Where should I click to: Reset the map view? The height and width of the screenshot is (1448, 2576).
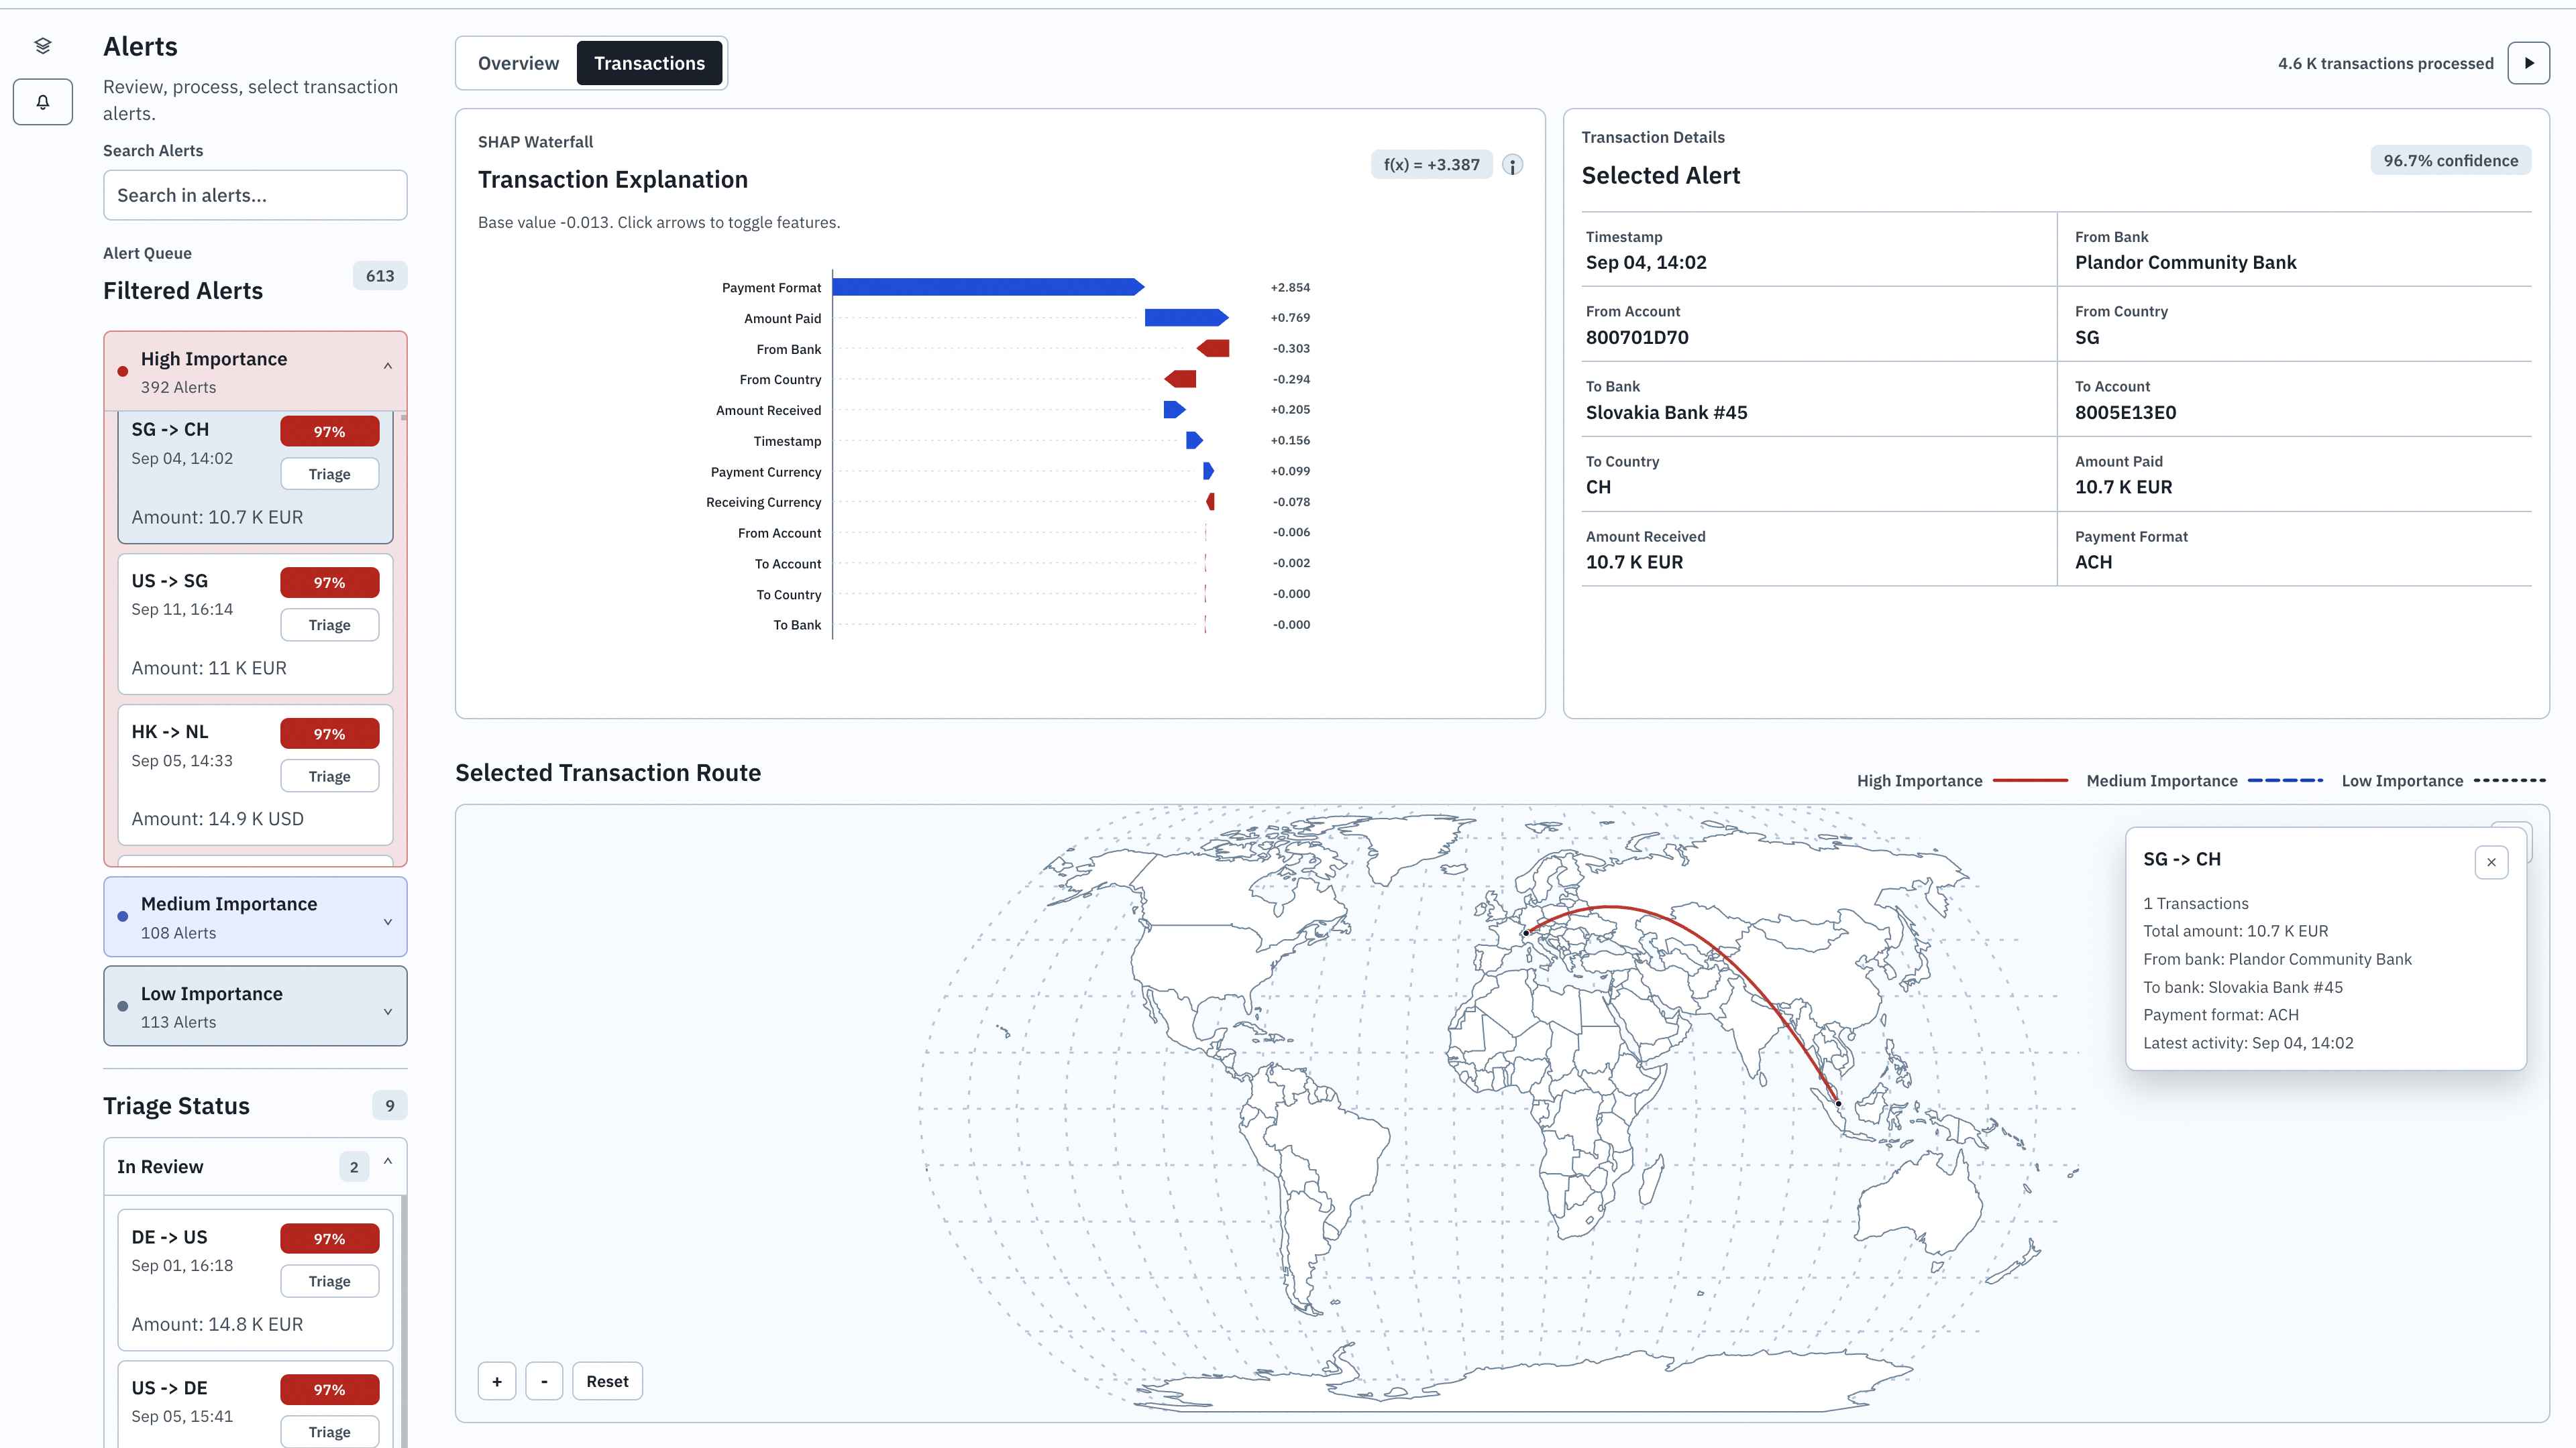[607, 1381]
